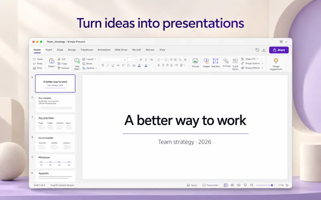
Task: Expand the Section menu
Action: (x=89, y=68)
